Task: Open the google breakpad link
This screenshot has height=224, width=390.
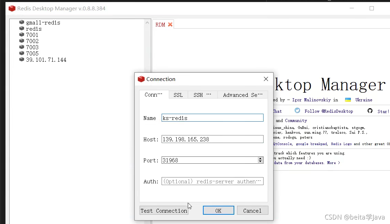Action: click(311, 144)
